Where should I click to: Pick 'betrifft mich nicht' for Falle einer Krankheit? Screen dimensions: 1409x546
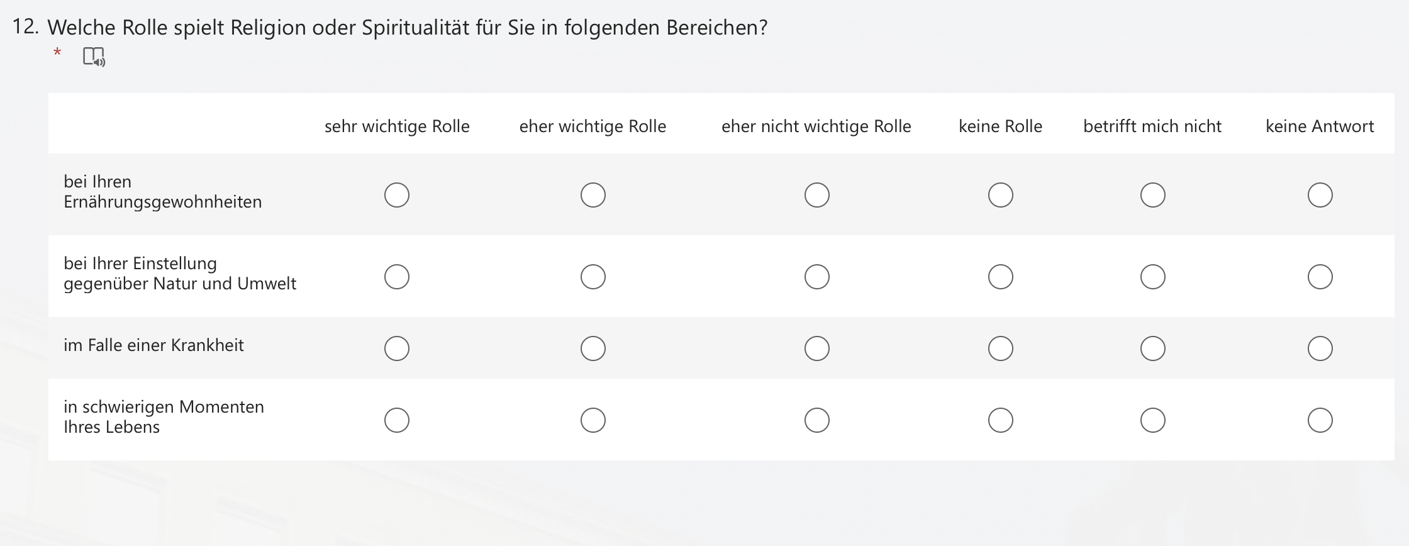point(1153,348)
